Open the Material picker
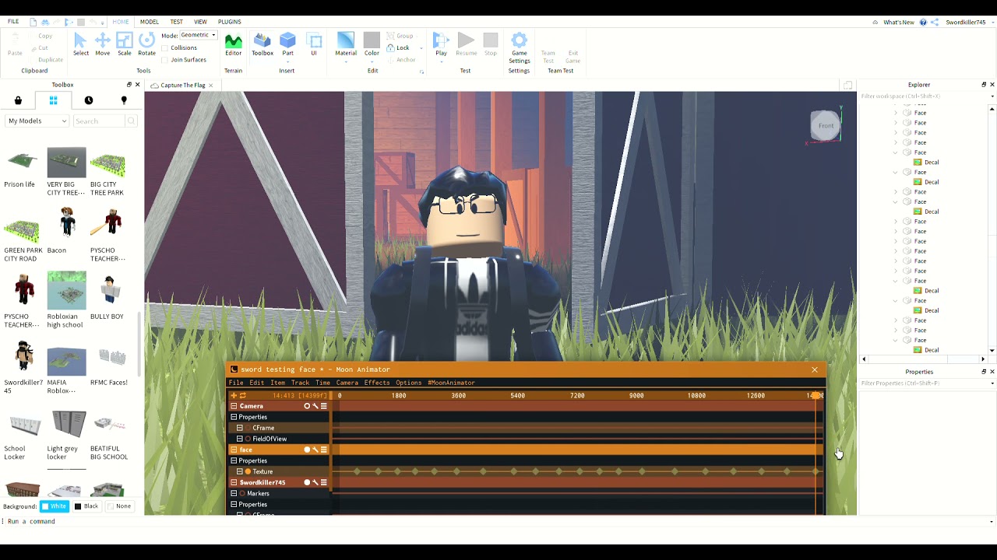 tap(346, 44)
